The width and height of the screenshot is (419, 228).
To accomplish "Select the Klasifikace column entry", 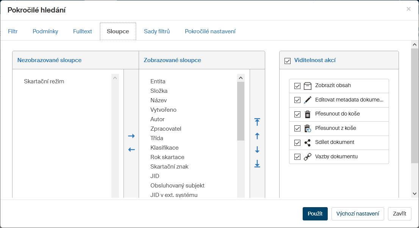I will tap(164, 147).
